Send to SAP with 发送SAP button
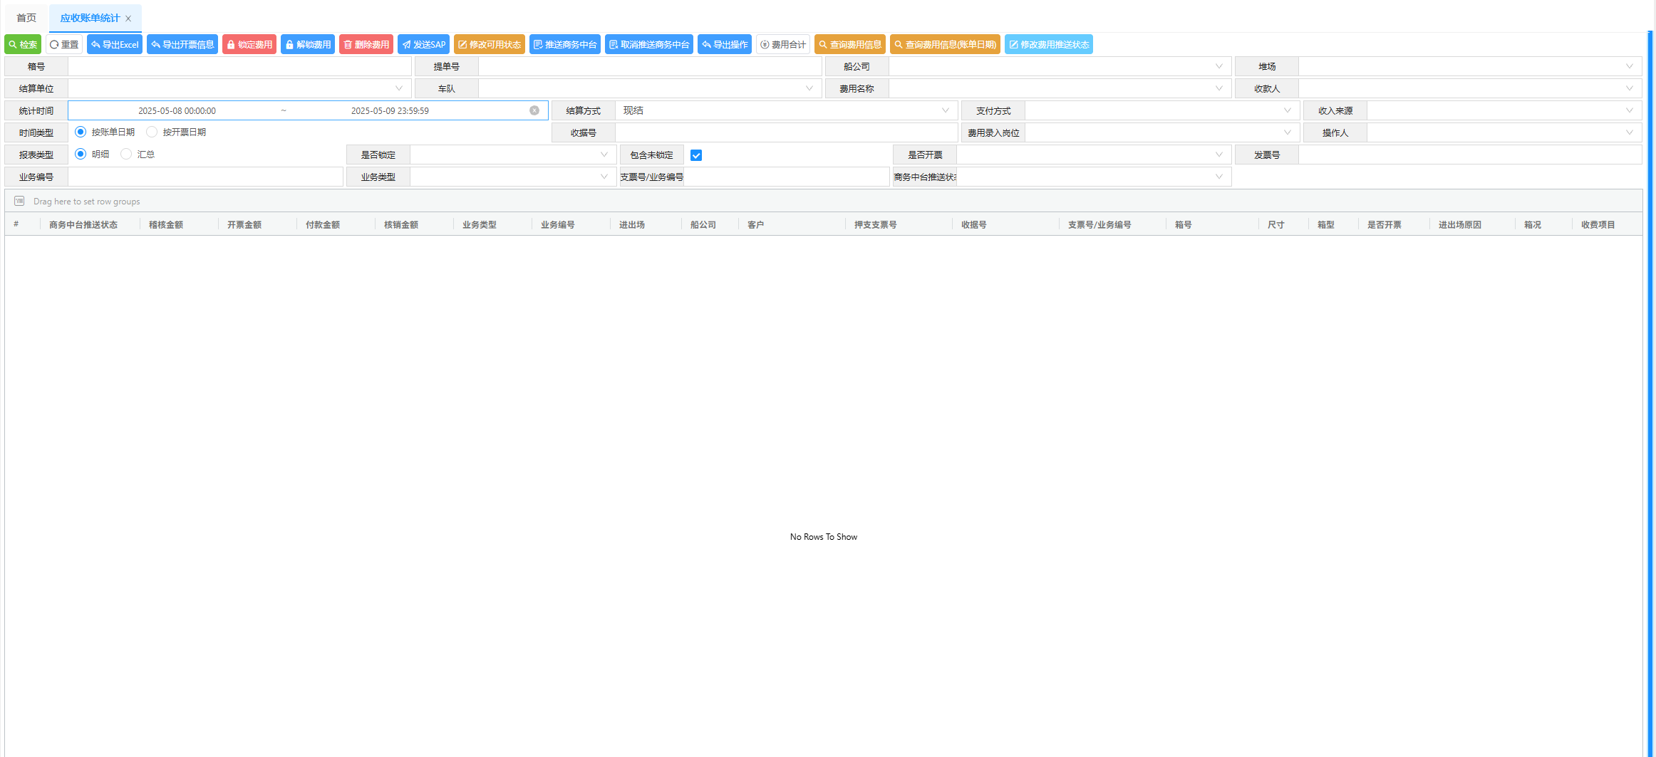 423,44
